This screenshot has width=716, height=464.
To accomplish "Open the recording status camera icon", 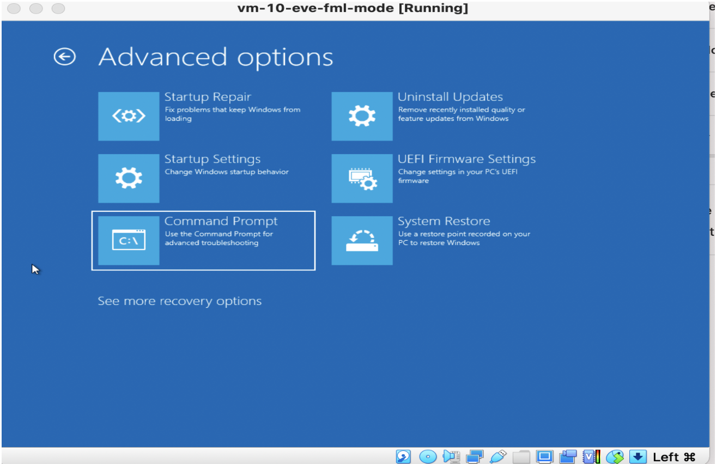I will click(567, 456).
